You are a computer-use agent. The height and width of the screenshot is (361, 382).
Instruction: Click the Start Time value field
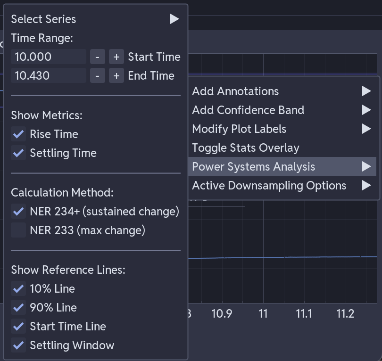tap(48, 57)
